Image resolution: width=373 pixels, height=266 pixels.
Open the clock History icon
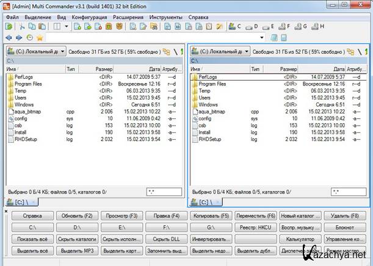point(29,38)
